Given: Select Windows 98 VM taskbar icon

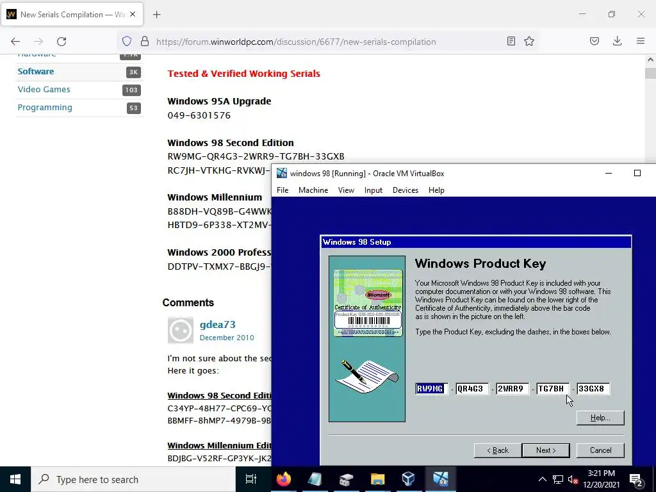Looking at the screenshot, I should click(x=440, y=479).
